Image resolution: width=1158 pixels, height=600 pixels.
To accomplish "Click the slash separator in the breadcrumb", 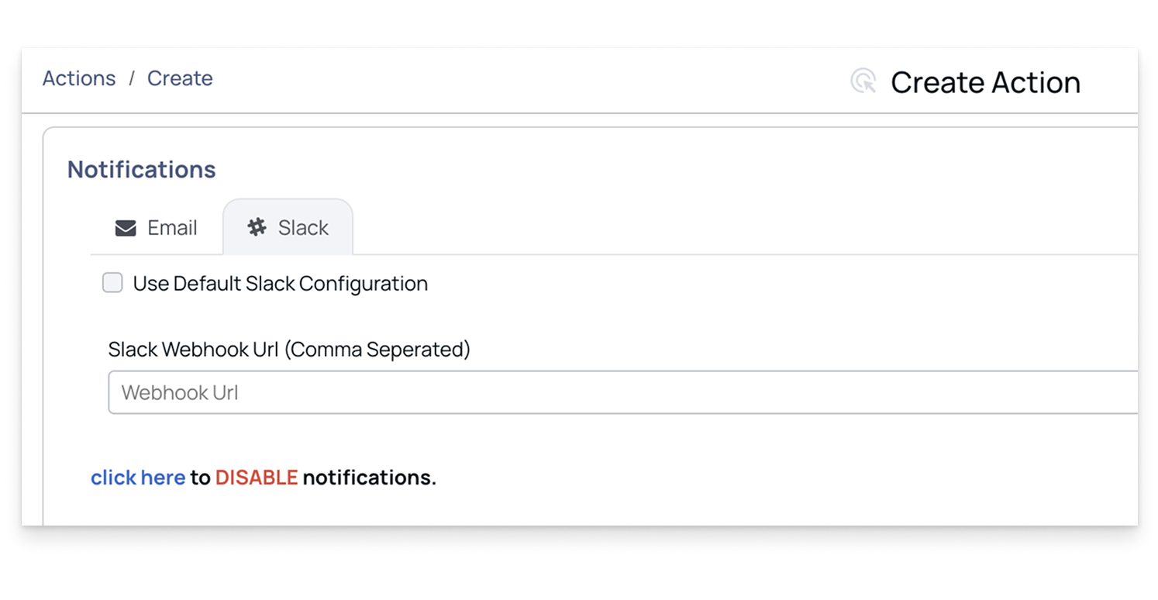I will click(x=132, y=78).
